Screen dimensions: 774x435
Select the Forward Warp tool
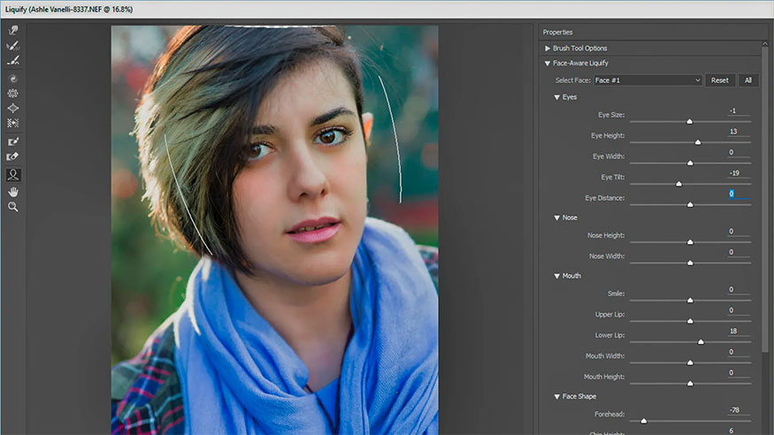click(13, 30)
